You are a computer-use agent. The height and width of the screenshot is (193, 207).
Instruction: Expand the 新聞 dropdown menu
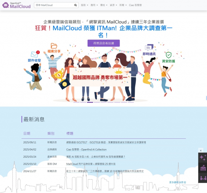(x=123, y=5)
